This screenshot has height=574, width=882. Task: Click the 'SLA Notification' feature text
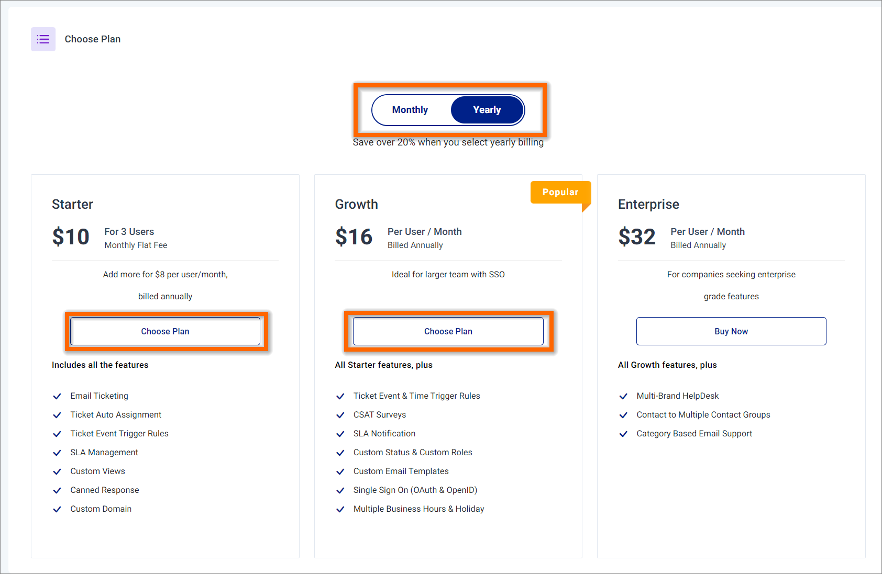pos(384,434)
